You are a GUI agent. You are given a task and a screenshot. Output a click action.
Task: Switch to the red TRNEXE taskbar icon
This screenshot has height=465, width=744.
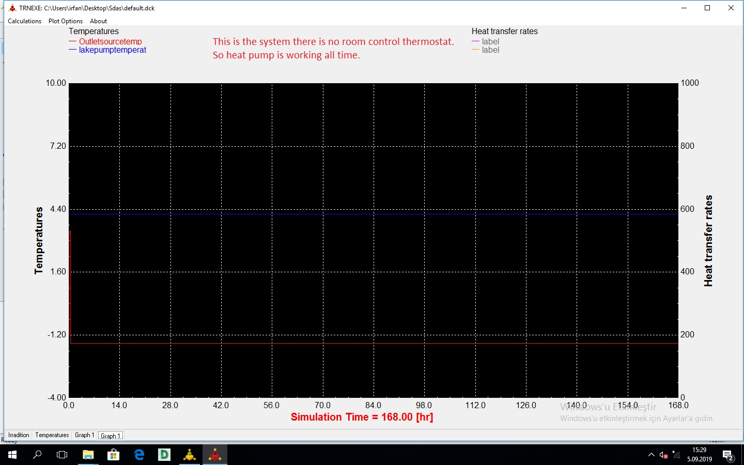coord(215,455)
